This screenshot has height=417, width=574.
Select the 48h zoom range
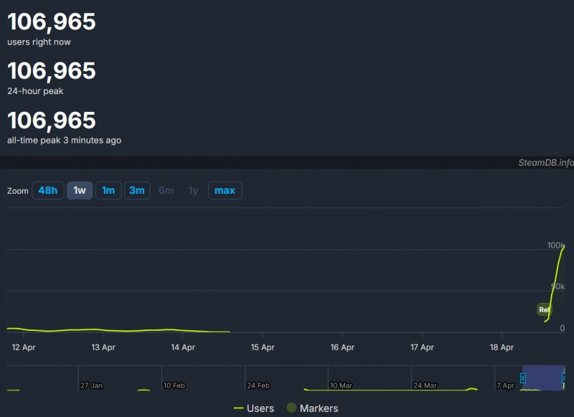click(x=47, y=190)
